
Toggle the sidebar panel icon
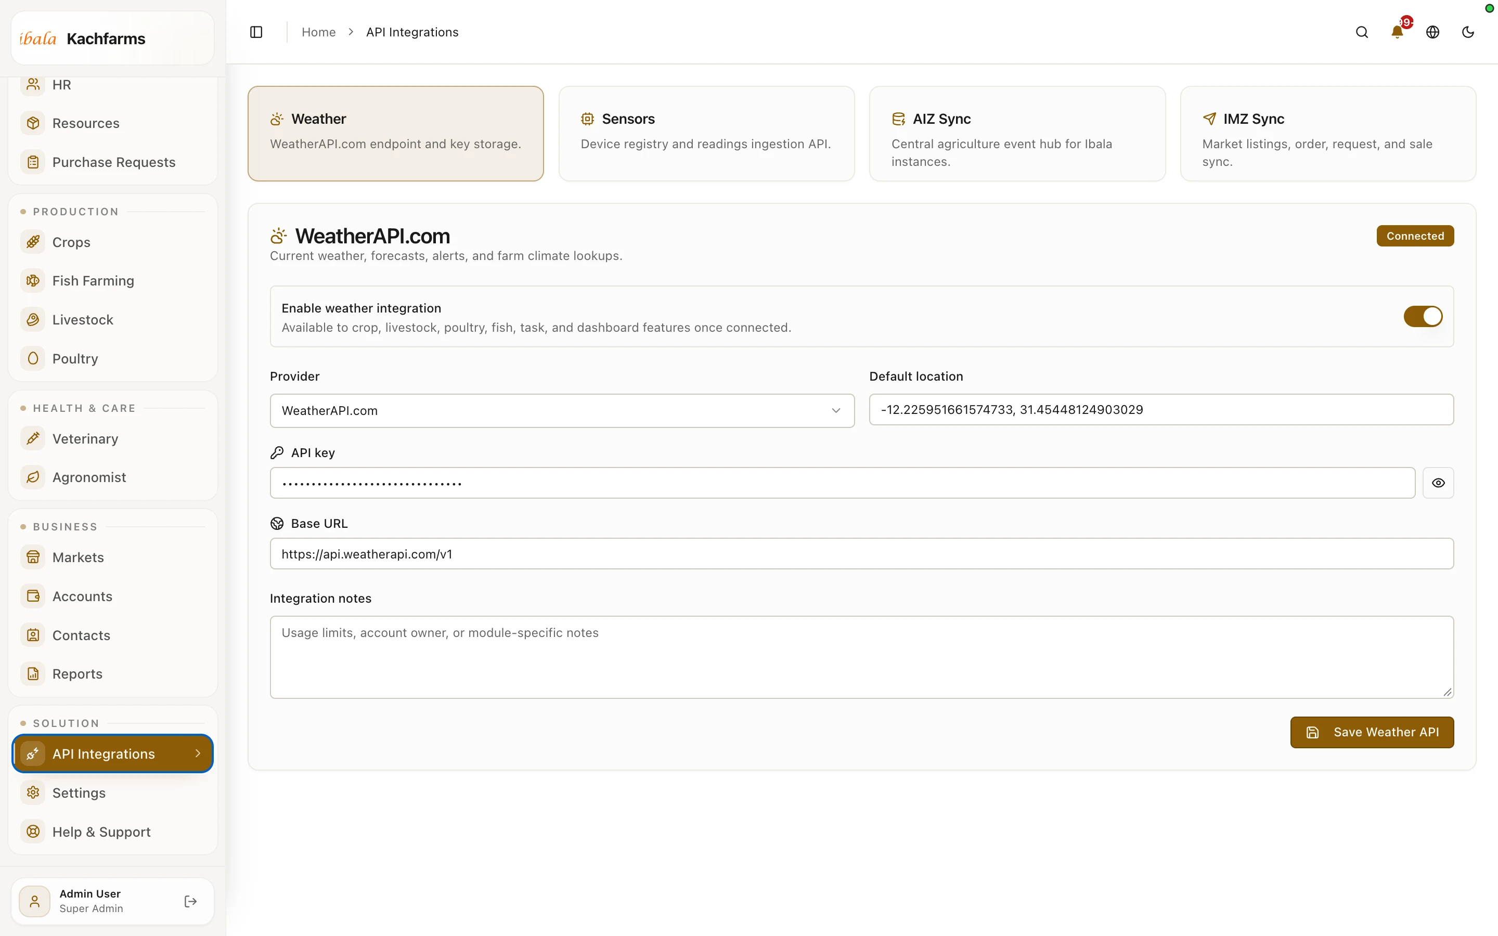(256, 32)
